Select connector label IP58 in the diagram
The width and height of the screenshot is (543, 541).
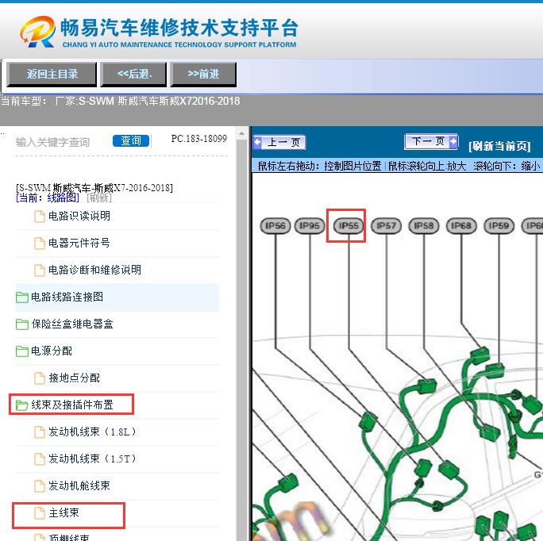point(424,225)
